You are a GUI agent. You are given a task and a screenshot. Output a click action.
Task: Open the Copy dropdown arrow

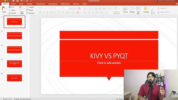pos(16,10)
